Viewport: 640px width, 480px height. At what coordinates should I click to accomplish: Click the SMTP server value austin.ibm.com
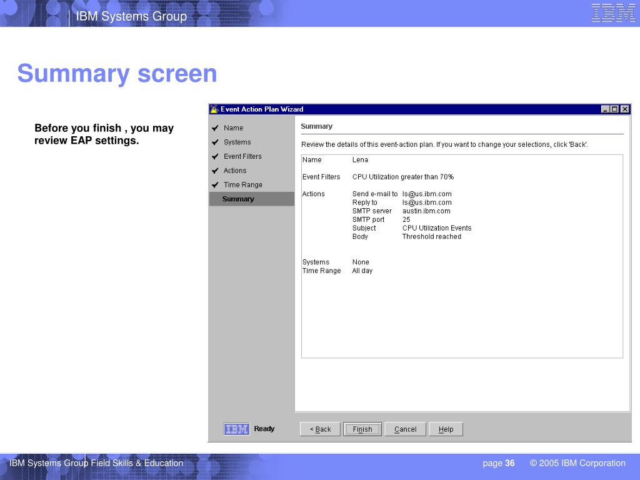pos(426,211)
